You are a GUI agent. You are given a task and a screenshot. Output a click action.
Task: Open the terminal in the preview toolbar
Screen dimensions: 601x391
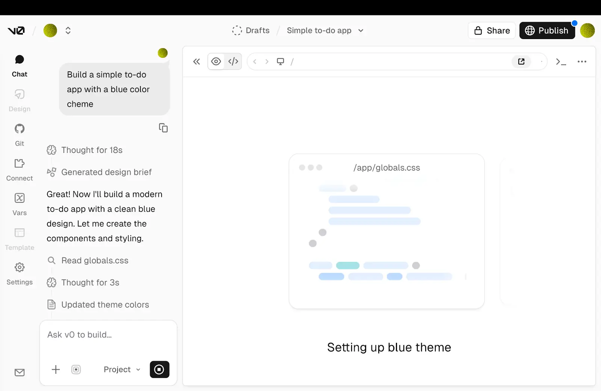pos(561,61)
